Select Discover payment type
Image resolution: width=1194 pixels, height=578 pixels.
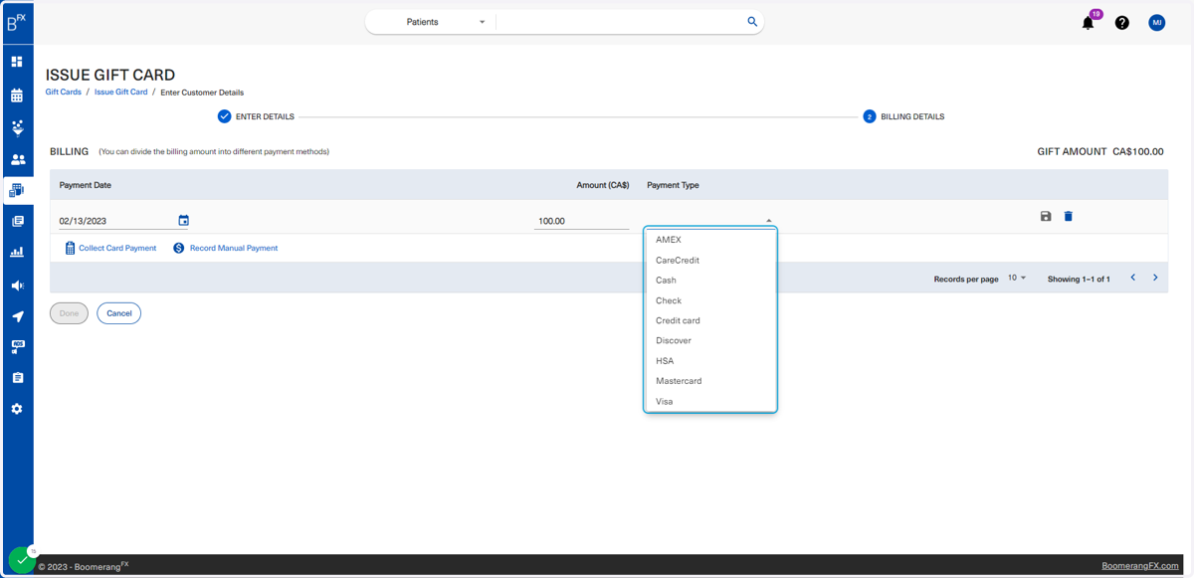coord(710,340)
